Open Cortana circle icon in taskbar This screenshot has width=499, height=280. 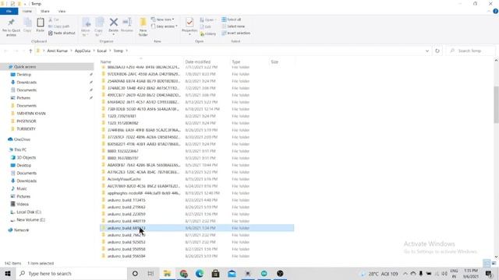[x=135, y=274]
